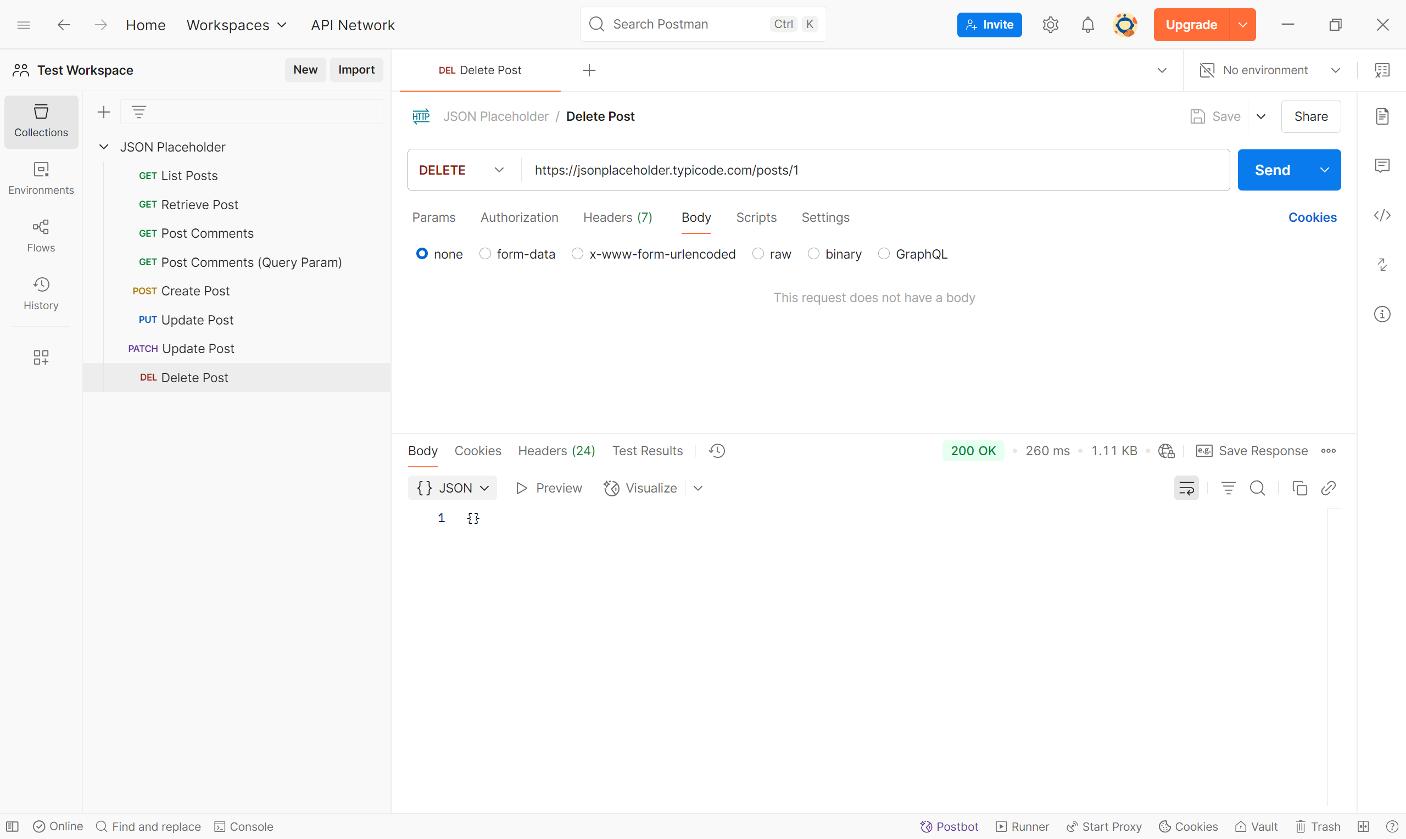Go back with the left arrow
Viewport: 1406px width, 839px height.
64,25
